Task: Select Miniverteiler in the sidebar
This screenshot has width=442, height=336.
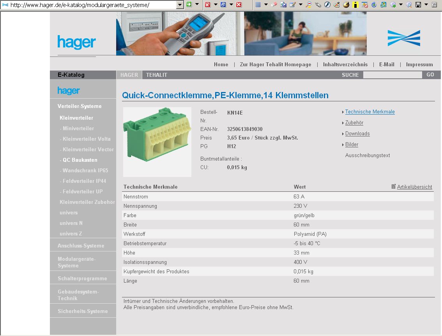Action: (x=78, y=129)
